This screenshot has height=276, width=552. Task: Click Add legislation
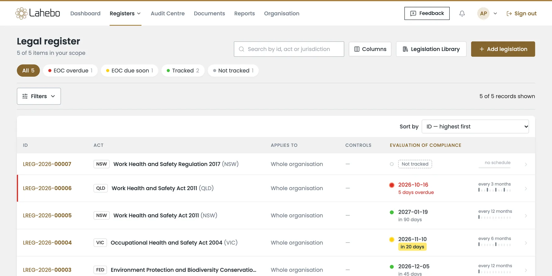coord(503,49)
